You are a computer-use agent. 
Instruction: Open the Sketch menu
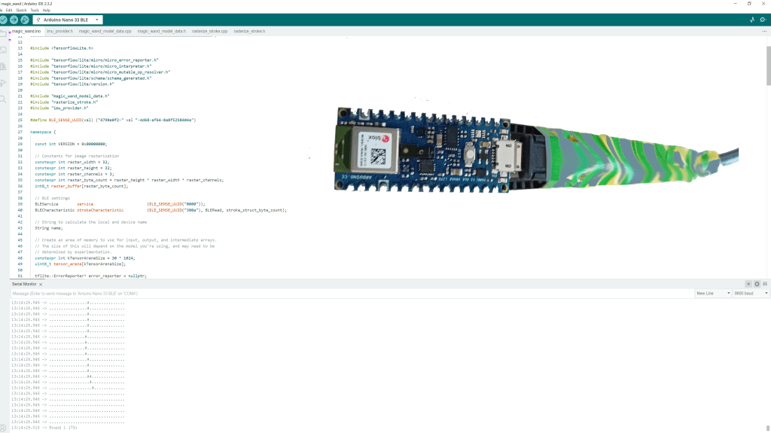[21, 11]
